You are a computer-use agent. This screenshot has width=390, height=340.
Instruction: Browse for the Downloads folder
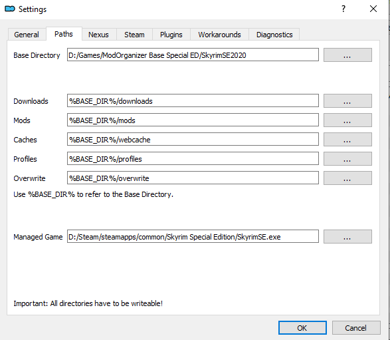pos(347,101)
